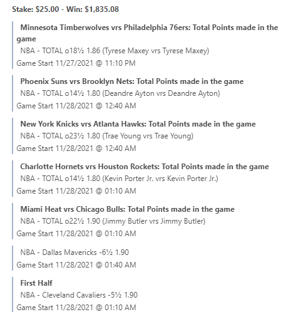288x312 pixels.
Task: Click the Kevin Porter Jr. o14½ total line
Action: click(x=119, y=179)
